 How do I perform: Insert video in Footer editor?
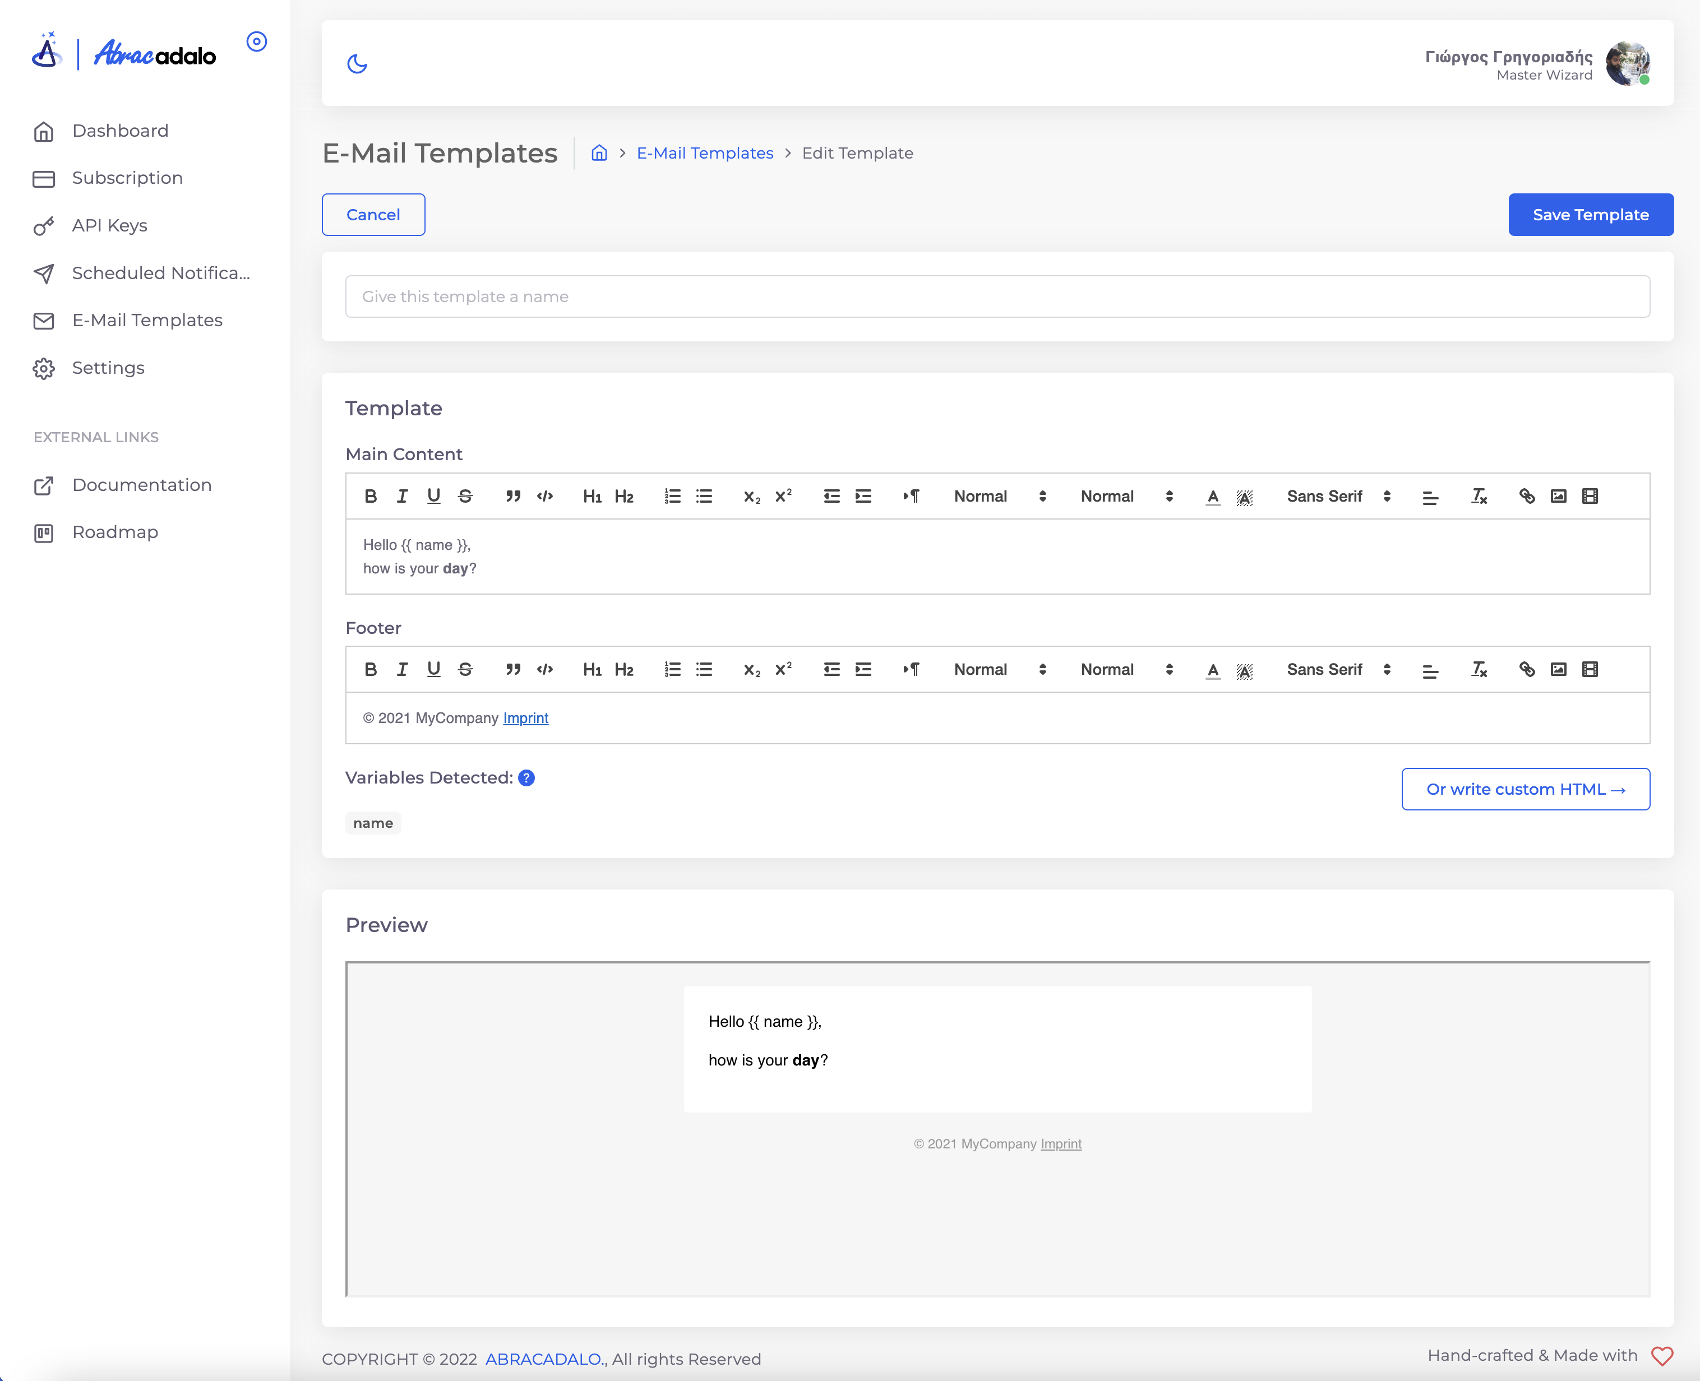[x=1590, y=670]
